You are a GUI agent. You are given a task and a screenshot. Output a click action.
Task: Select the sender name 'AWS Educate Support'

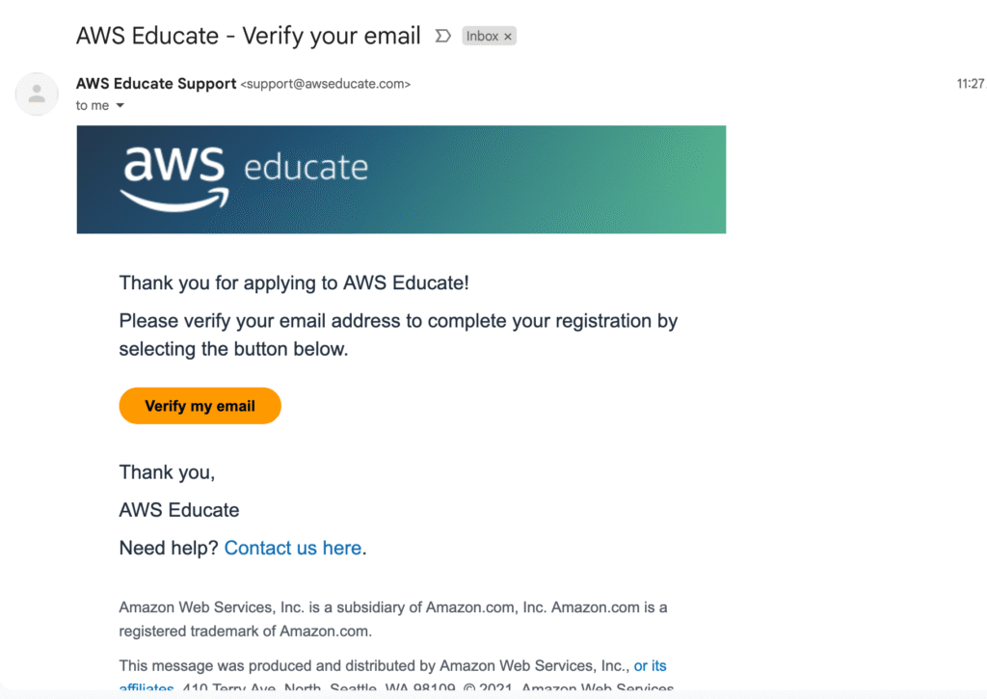coord(156,83)
